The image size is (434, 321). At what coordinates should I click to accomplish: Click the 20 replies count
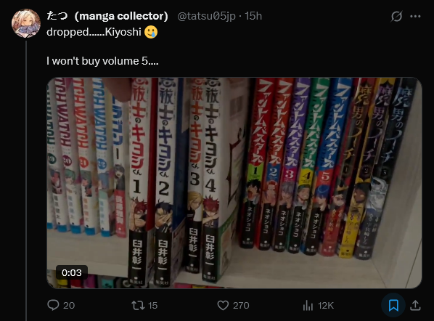69,305
